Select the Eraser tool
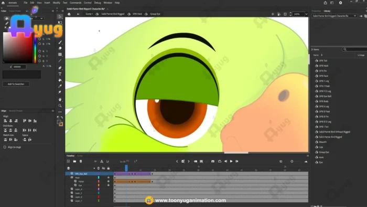The image size is (367, 207). point(60,48)
